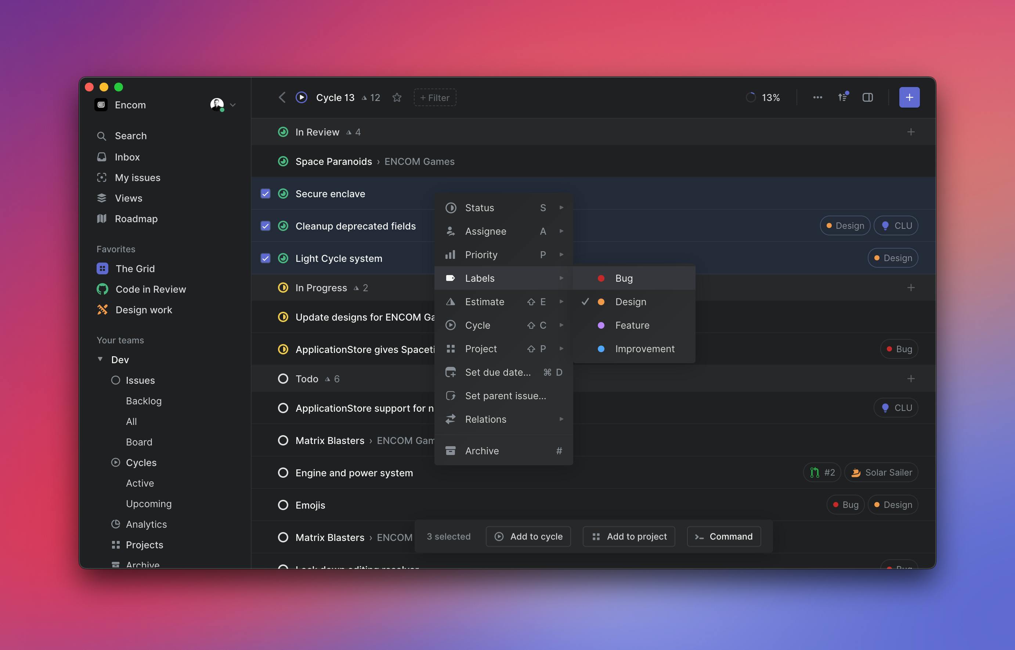Apply the Bug label from submenu
Viewport: 1015px width, 650px height.
tap(634, 278)
